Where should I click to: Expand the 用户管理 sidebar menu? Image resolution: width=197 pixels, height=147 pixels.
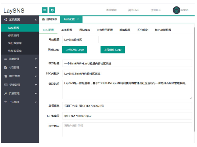click(x=20, y=76)
